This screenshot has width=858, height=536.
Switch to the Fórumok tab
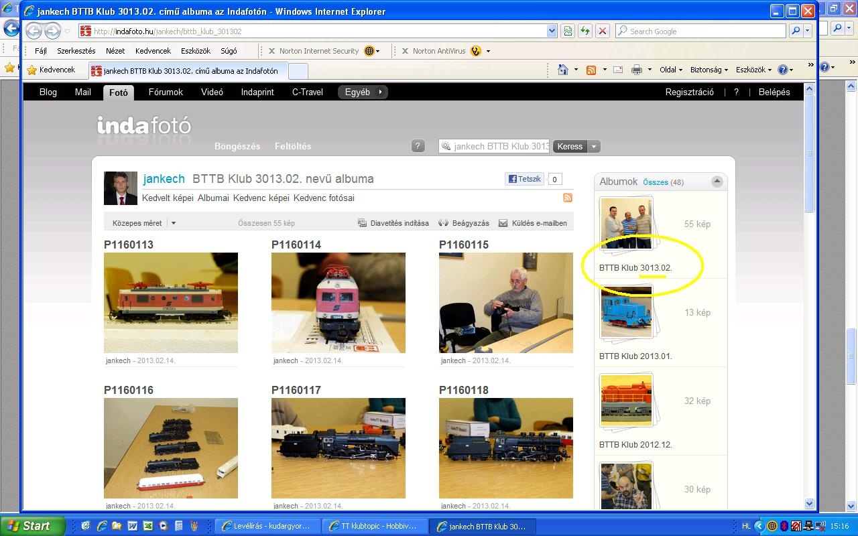166,92
